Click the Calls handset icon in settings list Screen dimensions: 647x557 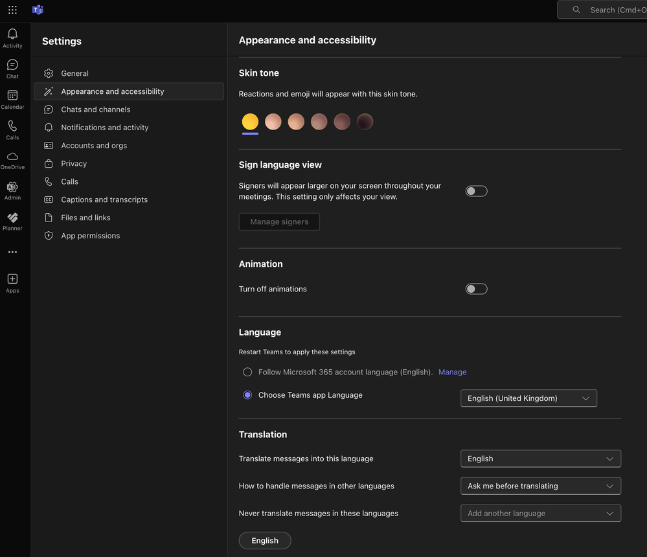pyautogui.click(x=49, y=181)
